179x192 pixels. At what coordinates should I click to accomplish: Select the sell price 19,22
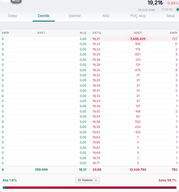[x=96, y=44]
